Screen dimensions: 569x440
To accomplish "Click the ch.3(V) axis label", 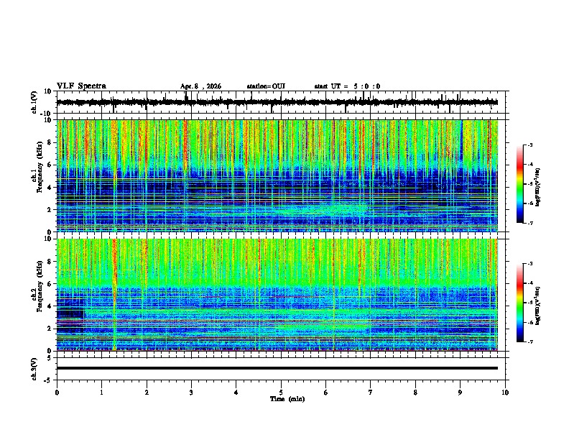I will (34, 369).
